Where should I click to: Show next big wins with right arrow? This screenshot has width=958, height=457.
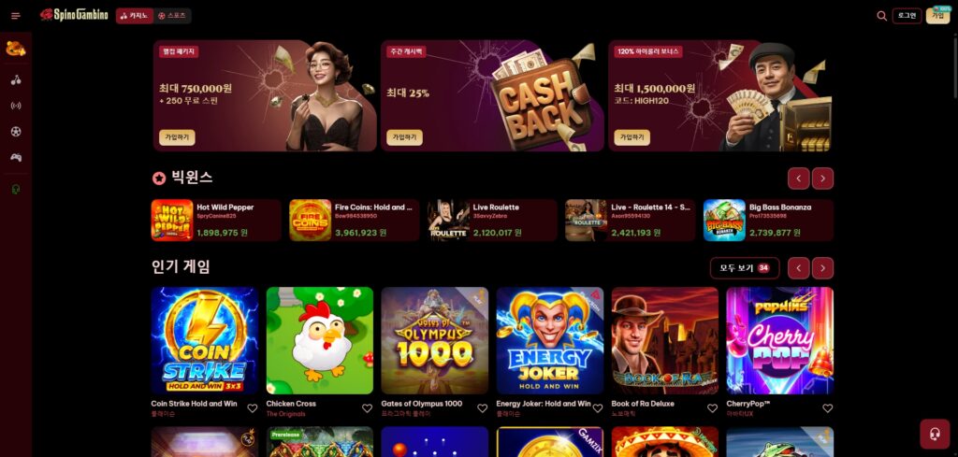coord(822,179)
